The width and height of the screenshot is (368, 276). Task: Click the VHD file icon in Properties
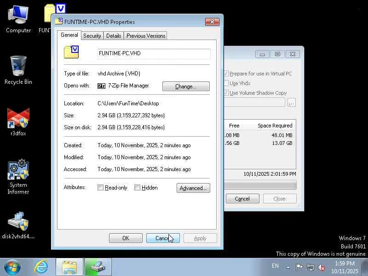[71, 52]
